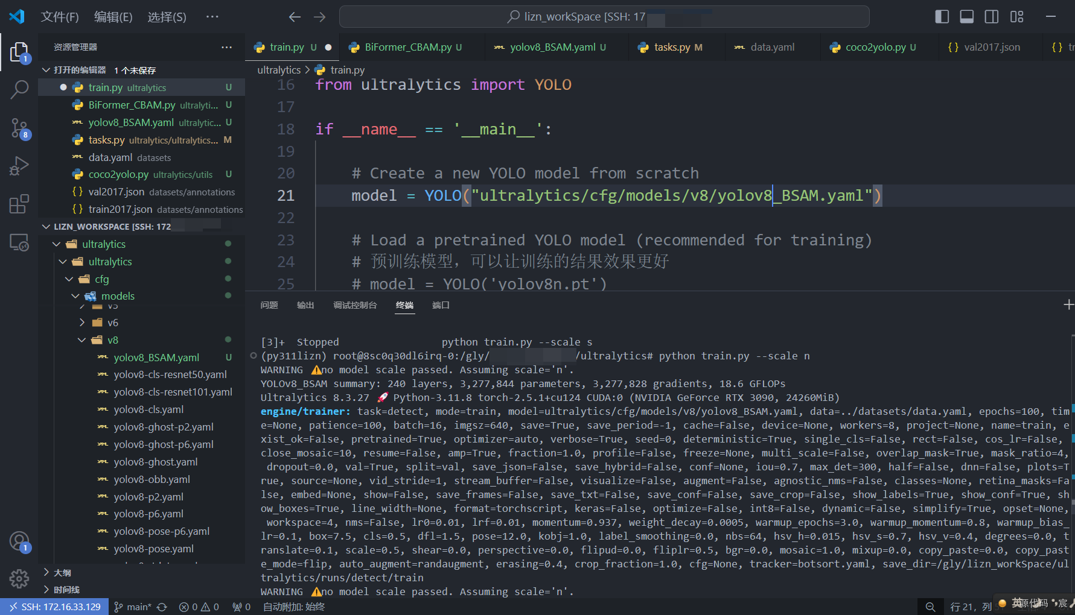Expand the 时间线 timeline section
Viewport: 1075px width, 615px height.
coord(46,589)
